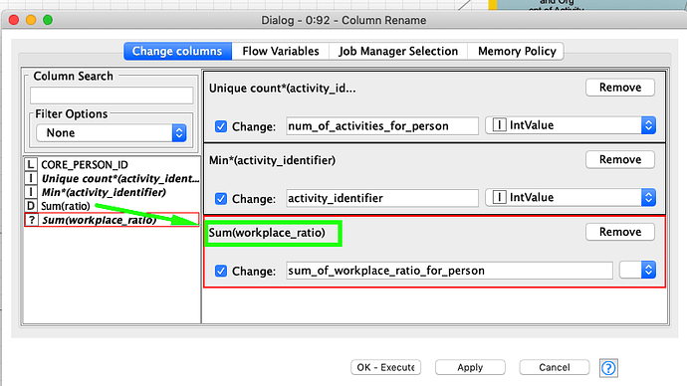Remove the Sum(workplace_ratio) rename entry

coord(620,232)
